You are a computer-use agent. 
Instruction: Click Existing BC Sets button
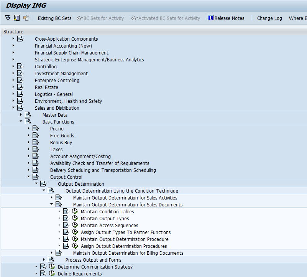(55, 18)
